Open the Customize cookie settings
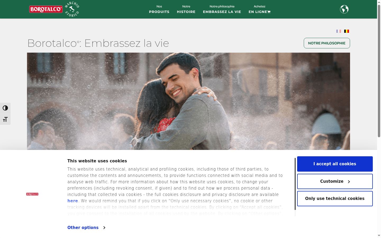381x238 pixels. [335, 181]
